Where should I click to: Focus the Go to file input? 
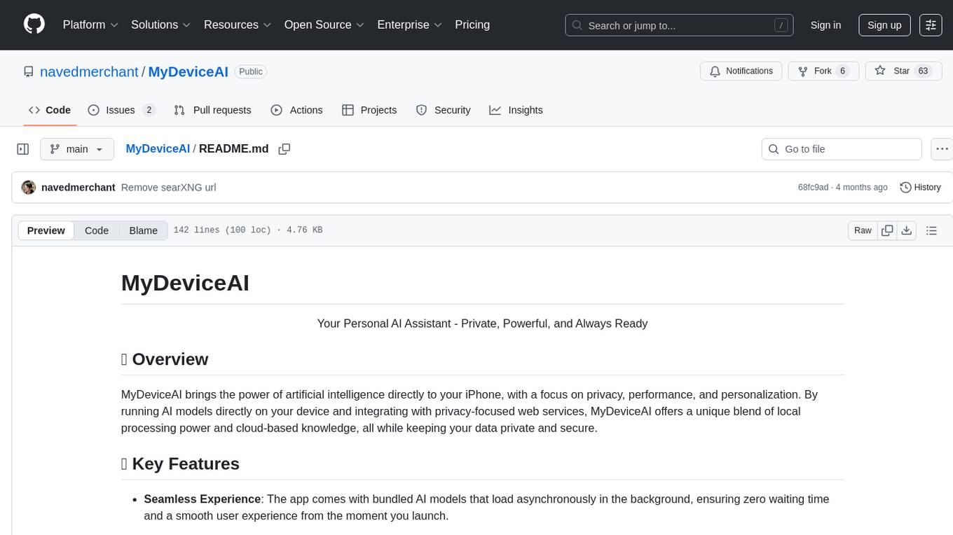point(842,149)
